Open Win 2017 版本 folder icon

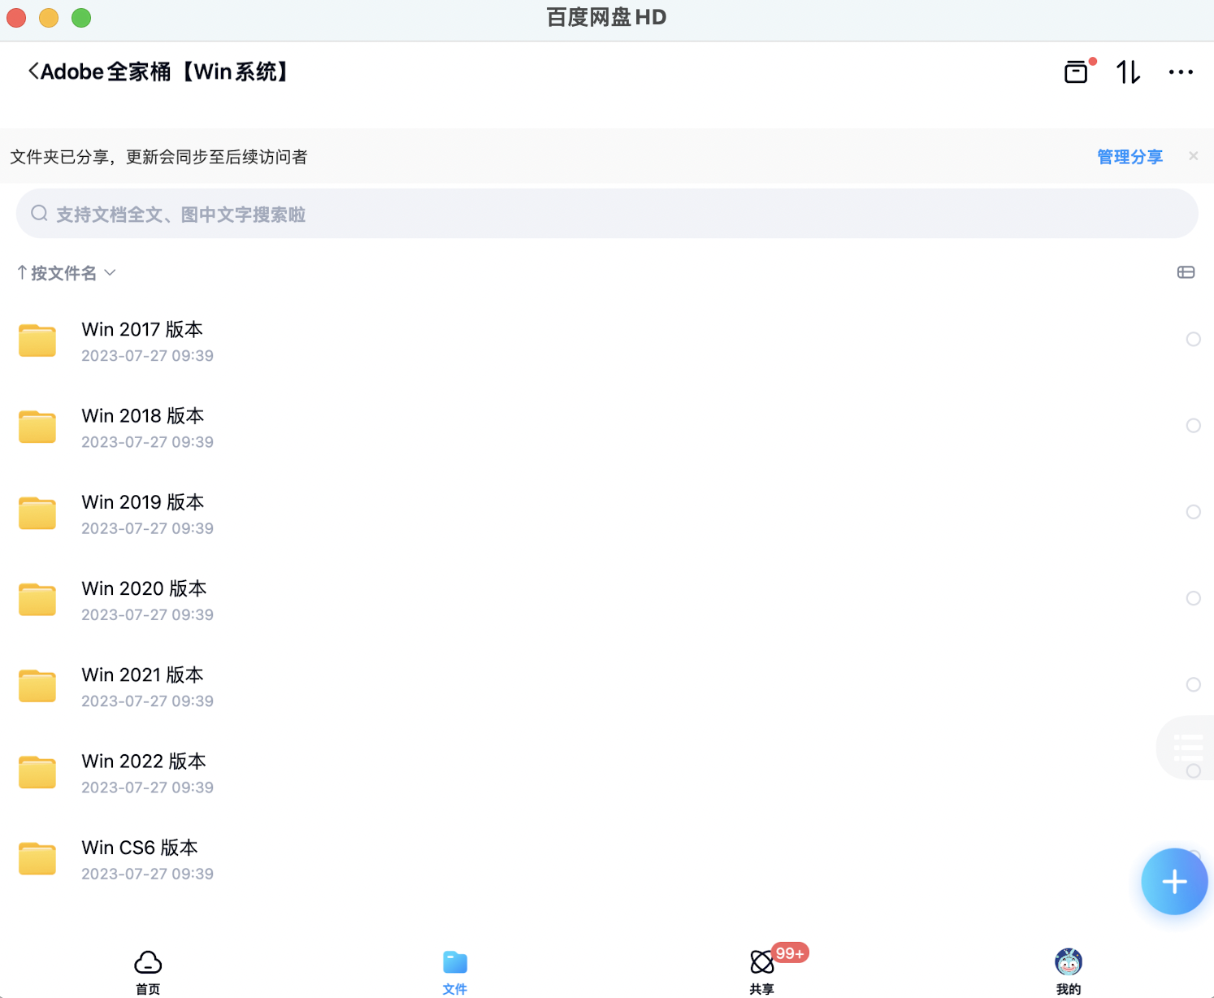37,341
